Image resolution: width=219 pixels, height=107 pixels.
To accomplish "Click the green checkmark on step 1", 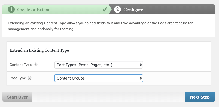I will click(105, 10).
